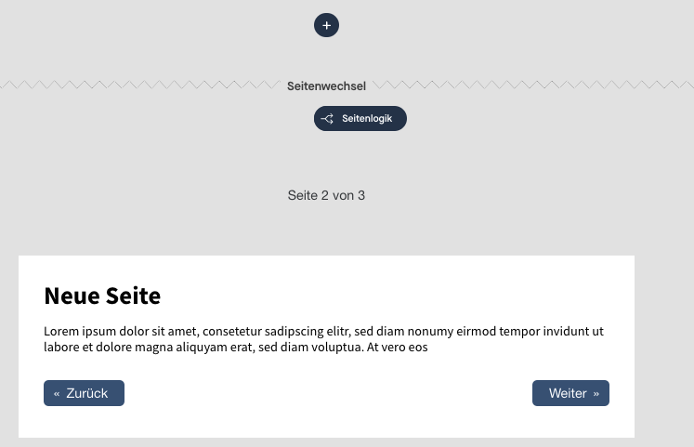Viewport: 694px width, 447px height.
Task: Click the word 'Seite' in the heading
Action: pyautogui.click(x=133, y=296)
